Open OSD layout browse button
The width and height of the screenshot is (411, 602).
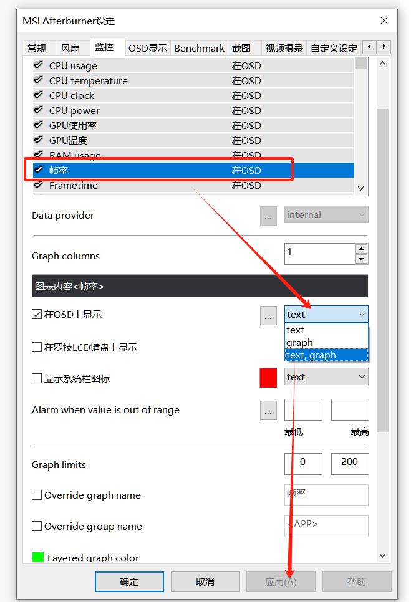tap(268, 315)
